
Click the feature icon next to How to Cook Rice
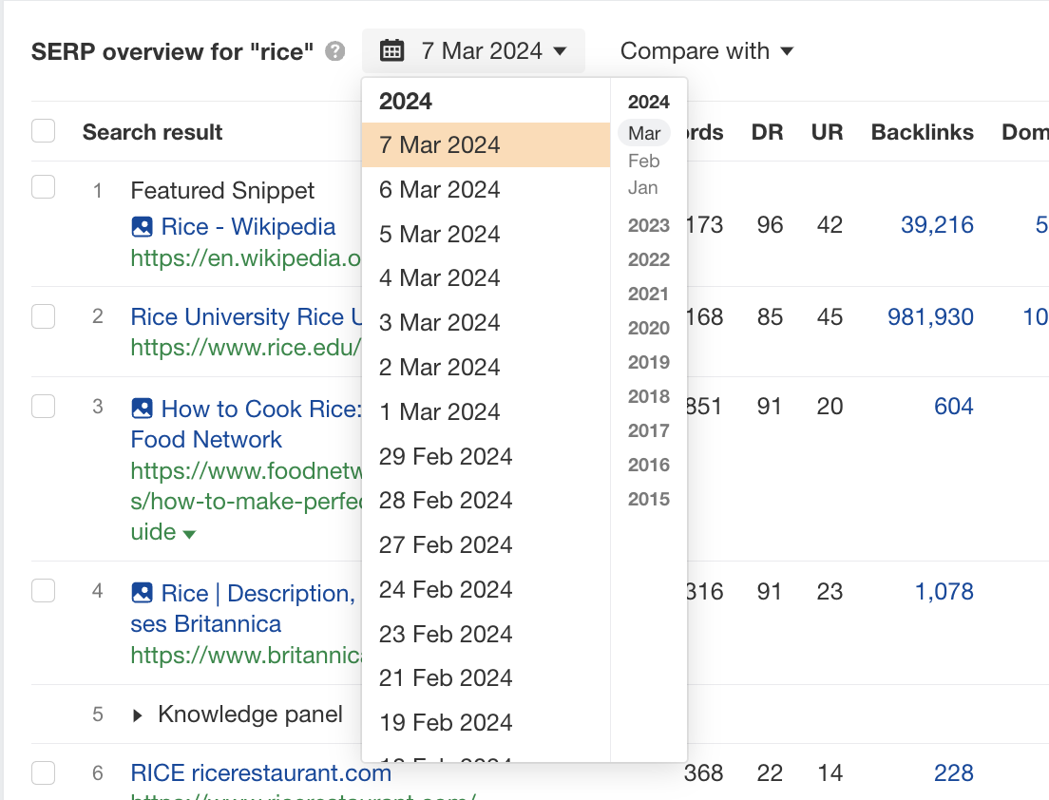(x=141, y=408)
